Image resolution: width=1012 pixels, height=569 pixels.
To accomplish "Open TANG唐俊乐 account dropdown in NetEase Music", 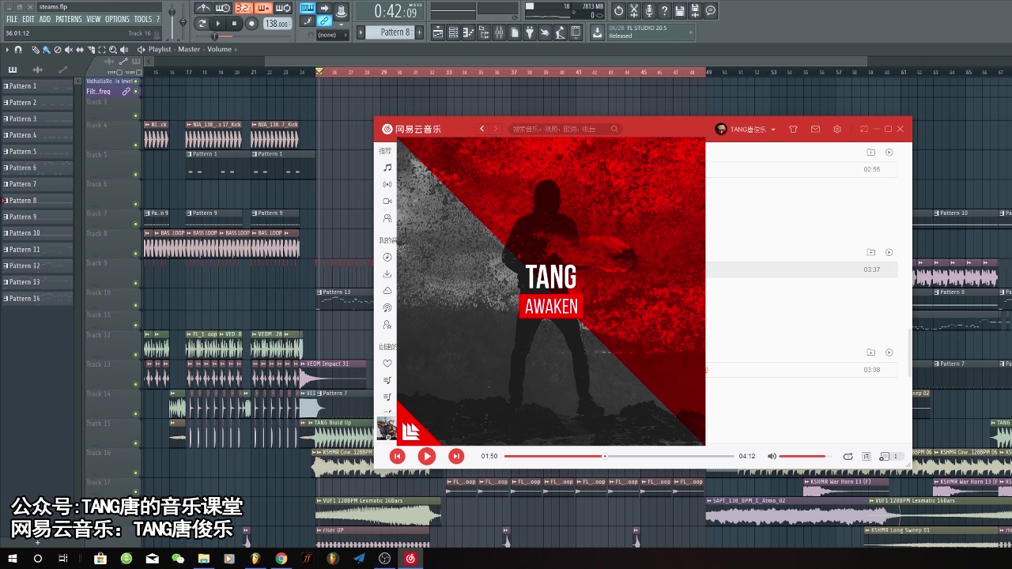I will pos(746,130).
